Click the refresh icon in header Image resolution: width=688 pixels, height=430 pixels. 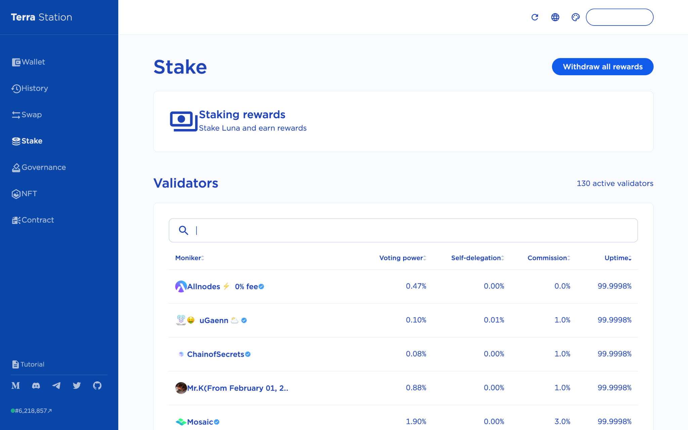click(535, 17)
